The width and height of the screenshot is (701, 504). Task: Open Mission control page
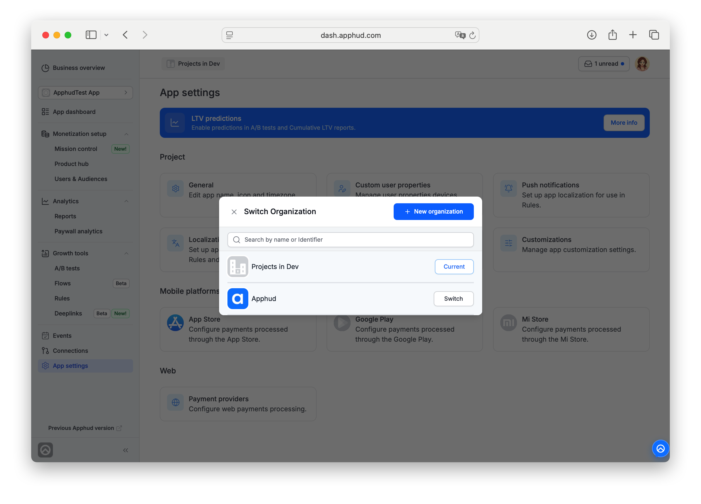pyautogui.click(x=76, y=149)
